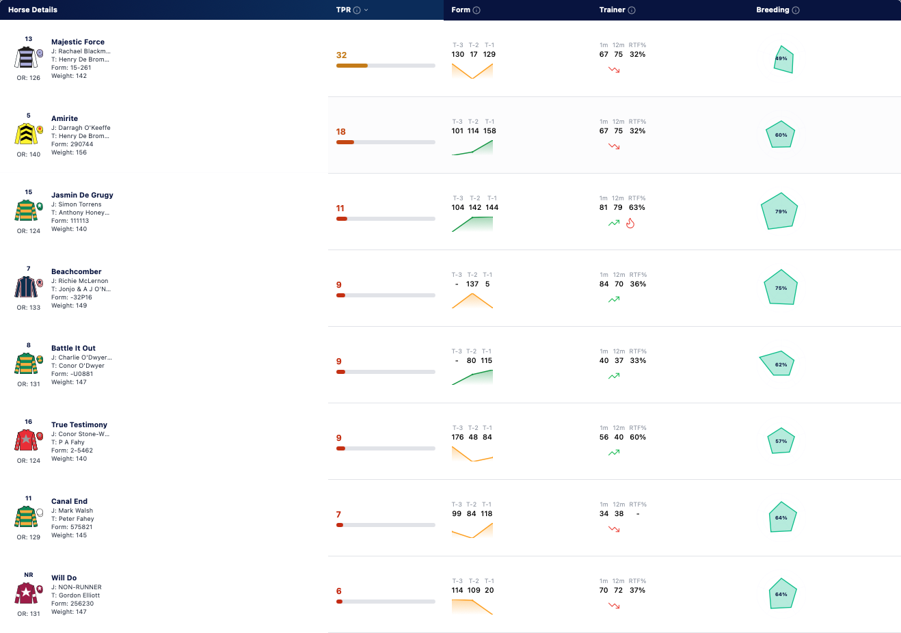Image resolution: width=901 pixels, height=633 pixels.
Task: Click Majestic Force's TPR progress bar
Action: (x=386, y=66)
